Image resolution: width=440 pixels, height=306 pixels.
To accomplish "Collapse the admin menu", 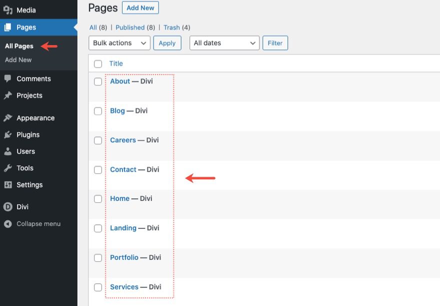I will 37,224.
